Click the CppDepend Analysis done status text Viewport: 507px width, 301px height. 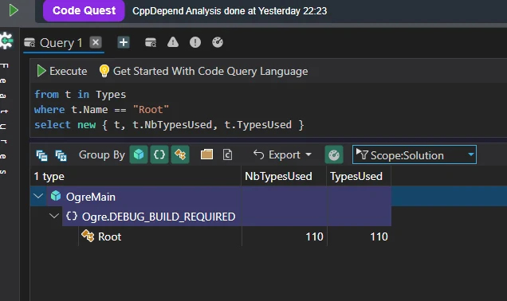coord(230,11)
